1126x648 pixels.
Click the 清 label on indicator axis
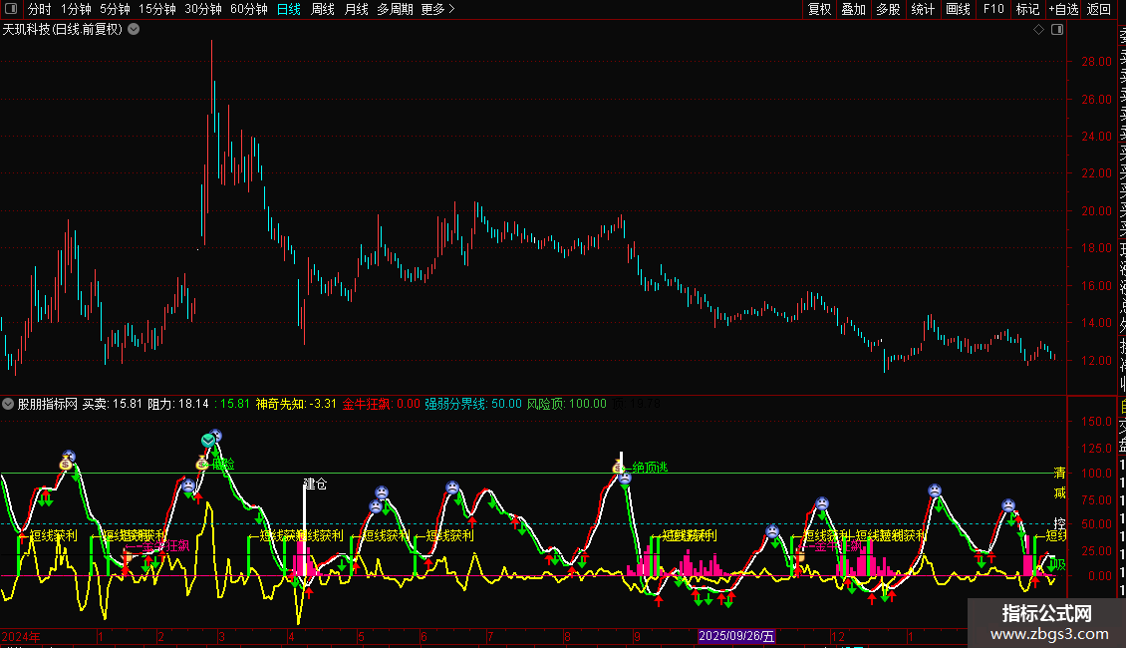[x=1059, y=473]
